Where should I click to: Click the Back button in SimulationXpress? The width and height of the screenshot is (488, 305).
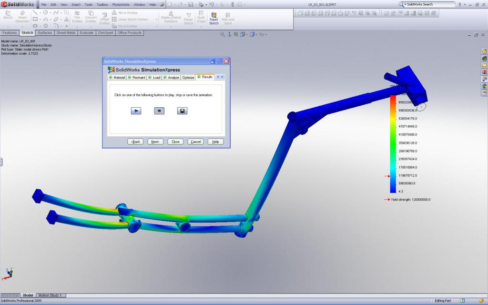135,142
